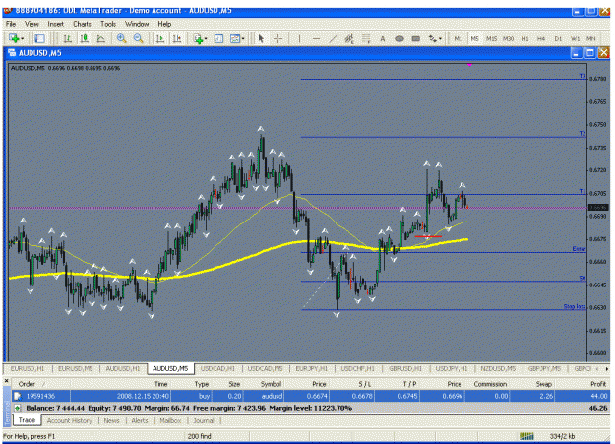Close the terminal panel with X
The image size is (615, 444).
click(6, 381)
